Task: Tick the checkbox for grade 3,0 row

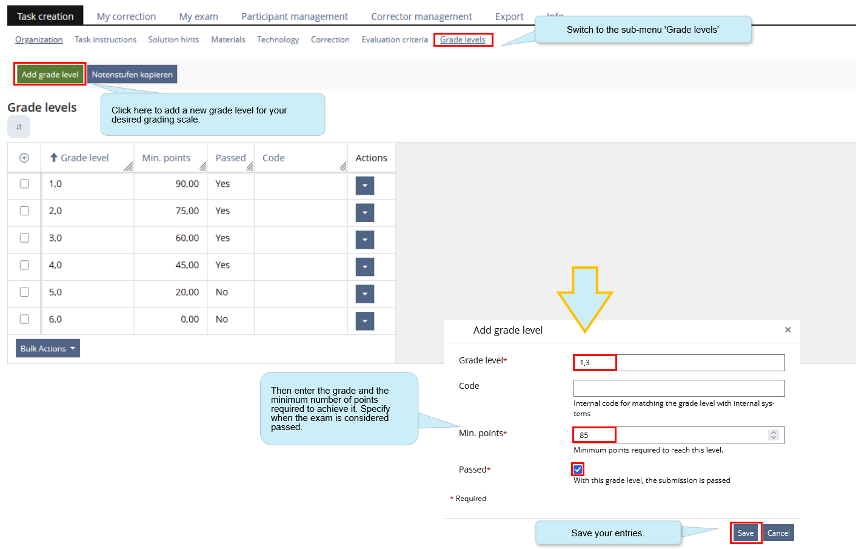Action: click(x=24, y=238)
